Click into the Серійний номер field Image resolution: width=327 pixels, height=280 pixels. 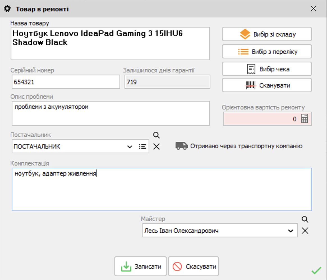[x=66, y=82]
